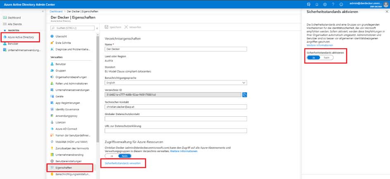Click the Dashboard breadcrumb link
This screenshot has height=179, width=390.
[x=56, y=12]
